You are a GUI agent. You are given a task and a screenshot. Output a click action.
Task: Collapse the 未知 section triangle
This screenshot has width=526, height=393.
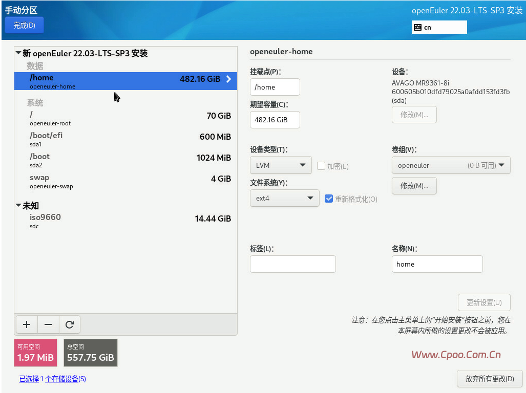18,205
